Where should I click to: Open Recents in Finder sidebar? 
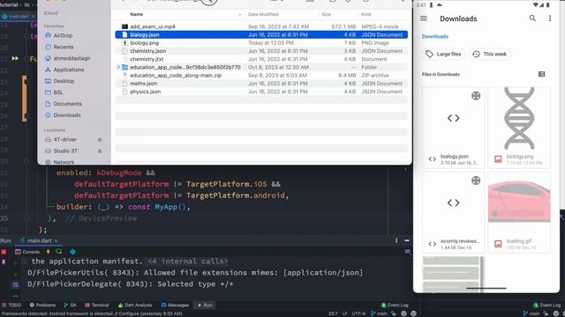59,47
